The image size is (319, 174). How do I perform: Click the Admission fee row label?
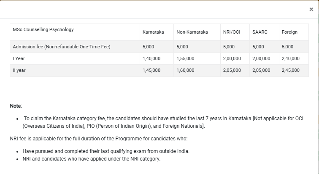62,47
